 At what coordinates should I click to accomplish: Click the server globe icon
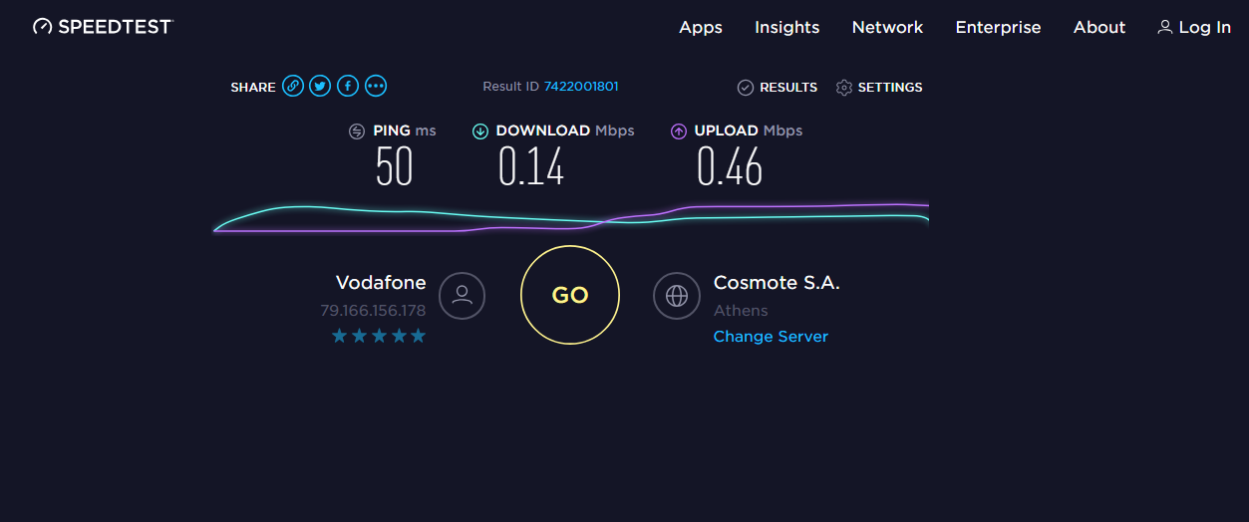tap(677, 295)
